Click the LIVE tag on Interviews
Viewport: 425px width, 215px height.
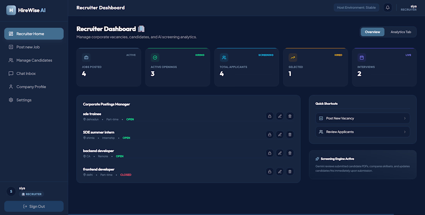pos(408,55)
